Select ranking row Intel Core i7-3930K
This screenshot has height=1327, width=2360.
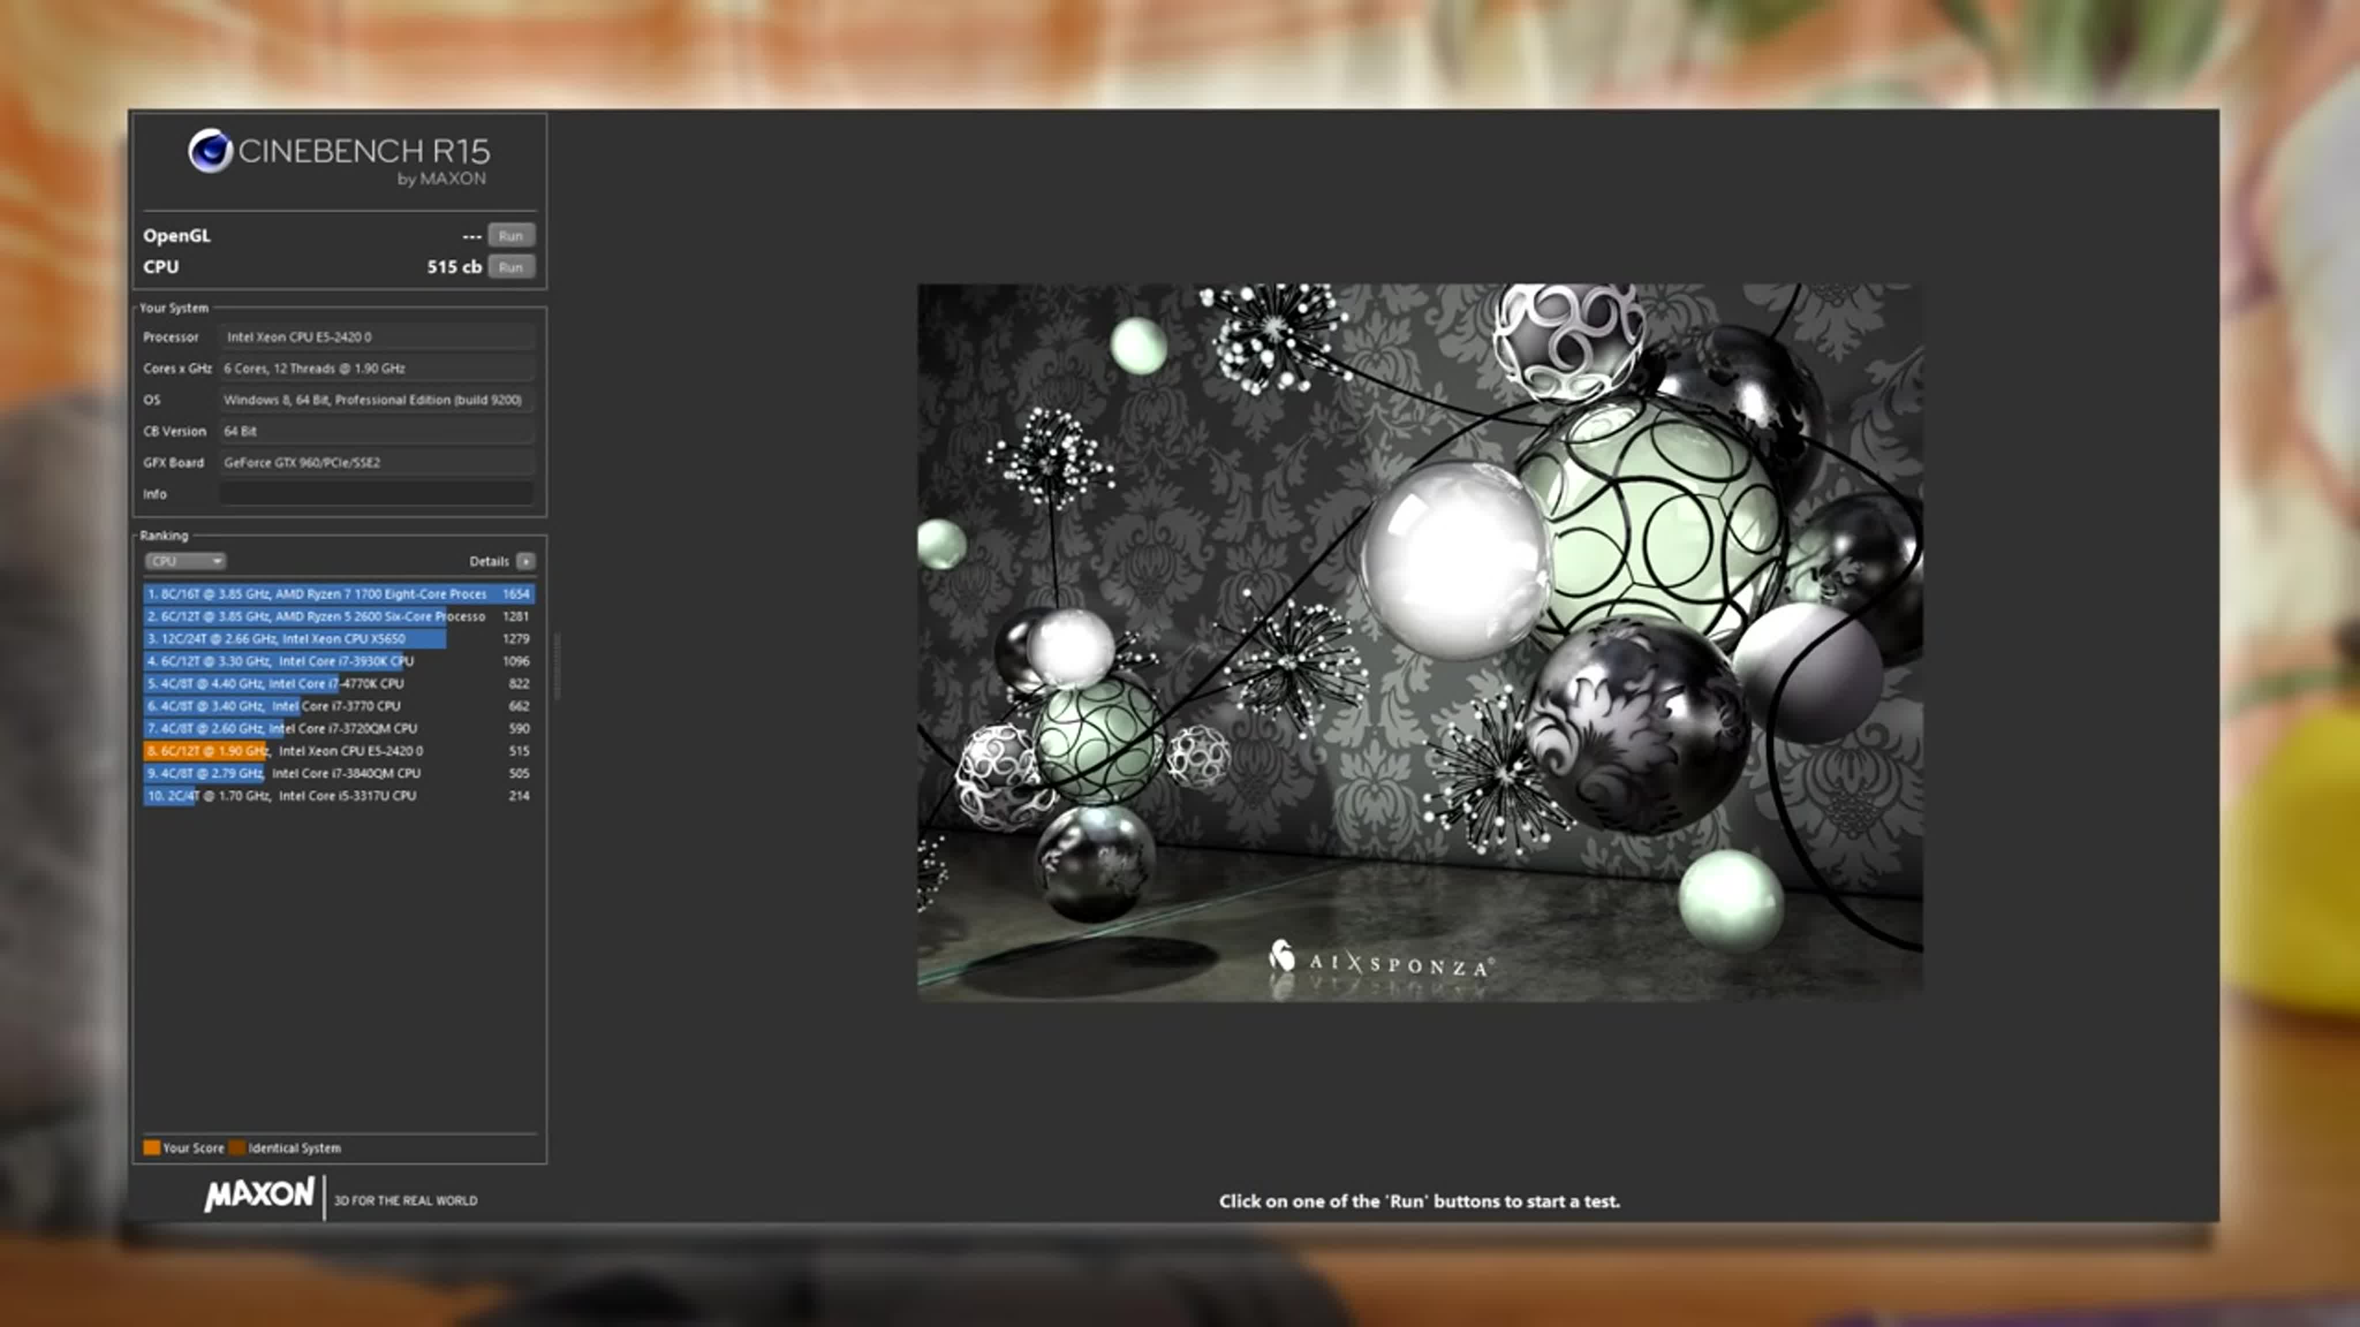[x=339, y=661]
